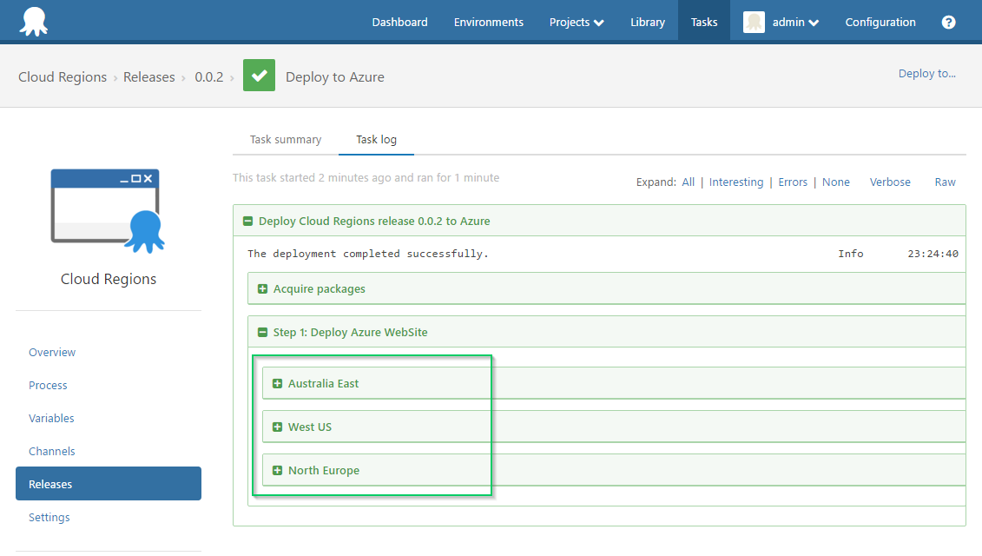Open Variables from the sidebar

point(51,418)
